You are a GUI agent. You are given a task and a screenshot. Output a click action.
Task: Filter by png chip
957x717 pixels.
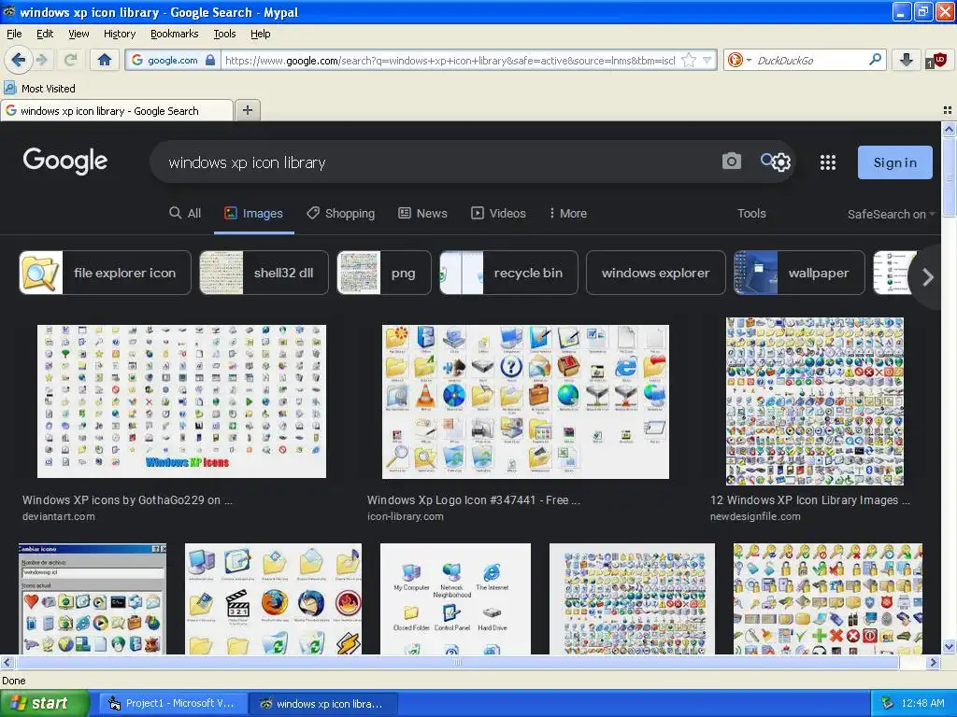384,273
